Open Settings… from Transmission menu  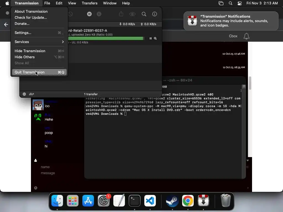(x=39, y=33)
